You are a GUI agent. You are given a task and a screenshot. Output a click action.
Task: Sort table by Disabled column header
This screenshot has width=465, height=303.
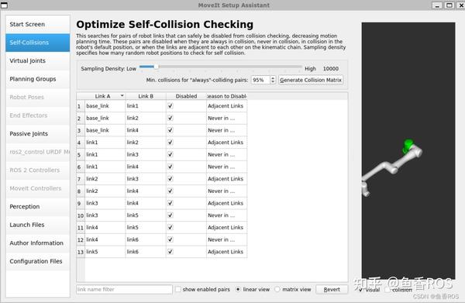186,96
